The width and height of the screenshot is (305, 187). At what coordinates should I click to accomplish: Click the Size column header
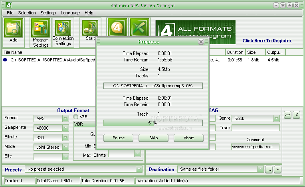pos(255,52)
